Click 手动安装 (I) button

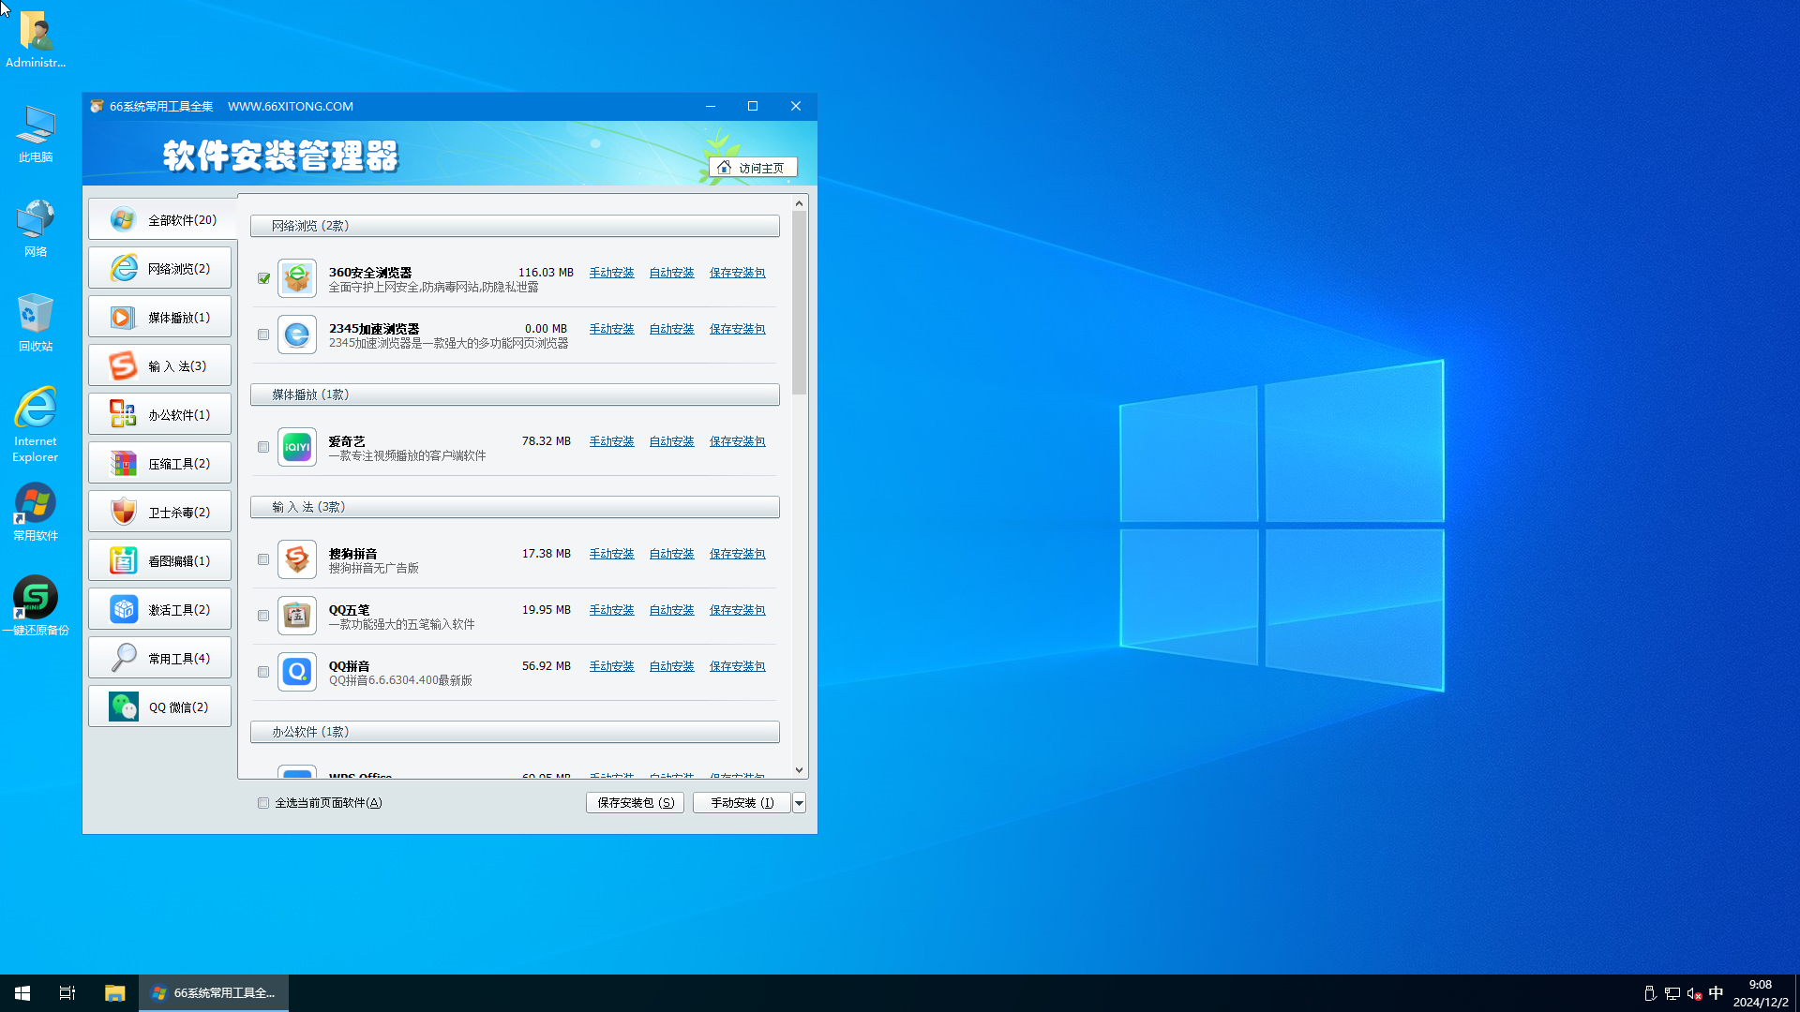(x=742, y=803)
